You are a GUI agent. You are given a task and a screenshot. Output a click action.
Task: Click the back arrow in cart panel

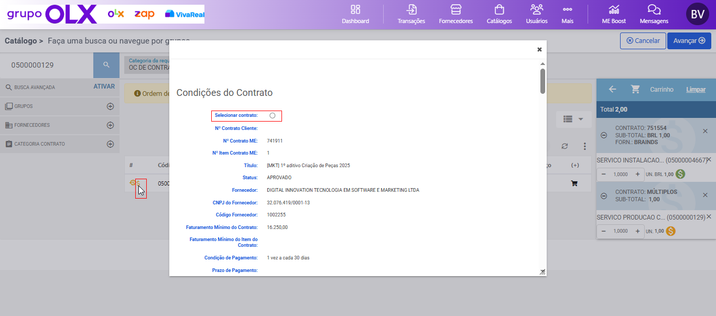[x=612, y=90]
